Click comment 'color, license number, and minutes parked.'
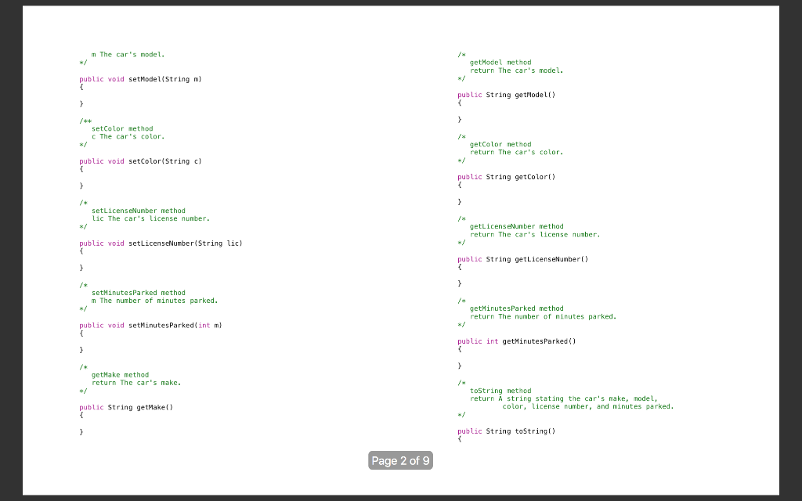The width and height of the screenshot is (802, 501). [x=588, y=407]
